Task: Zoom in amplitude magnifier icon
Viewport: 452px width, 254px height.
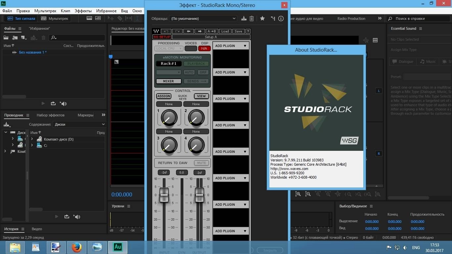Action: pyautogui.click(x=298, y=194)
